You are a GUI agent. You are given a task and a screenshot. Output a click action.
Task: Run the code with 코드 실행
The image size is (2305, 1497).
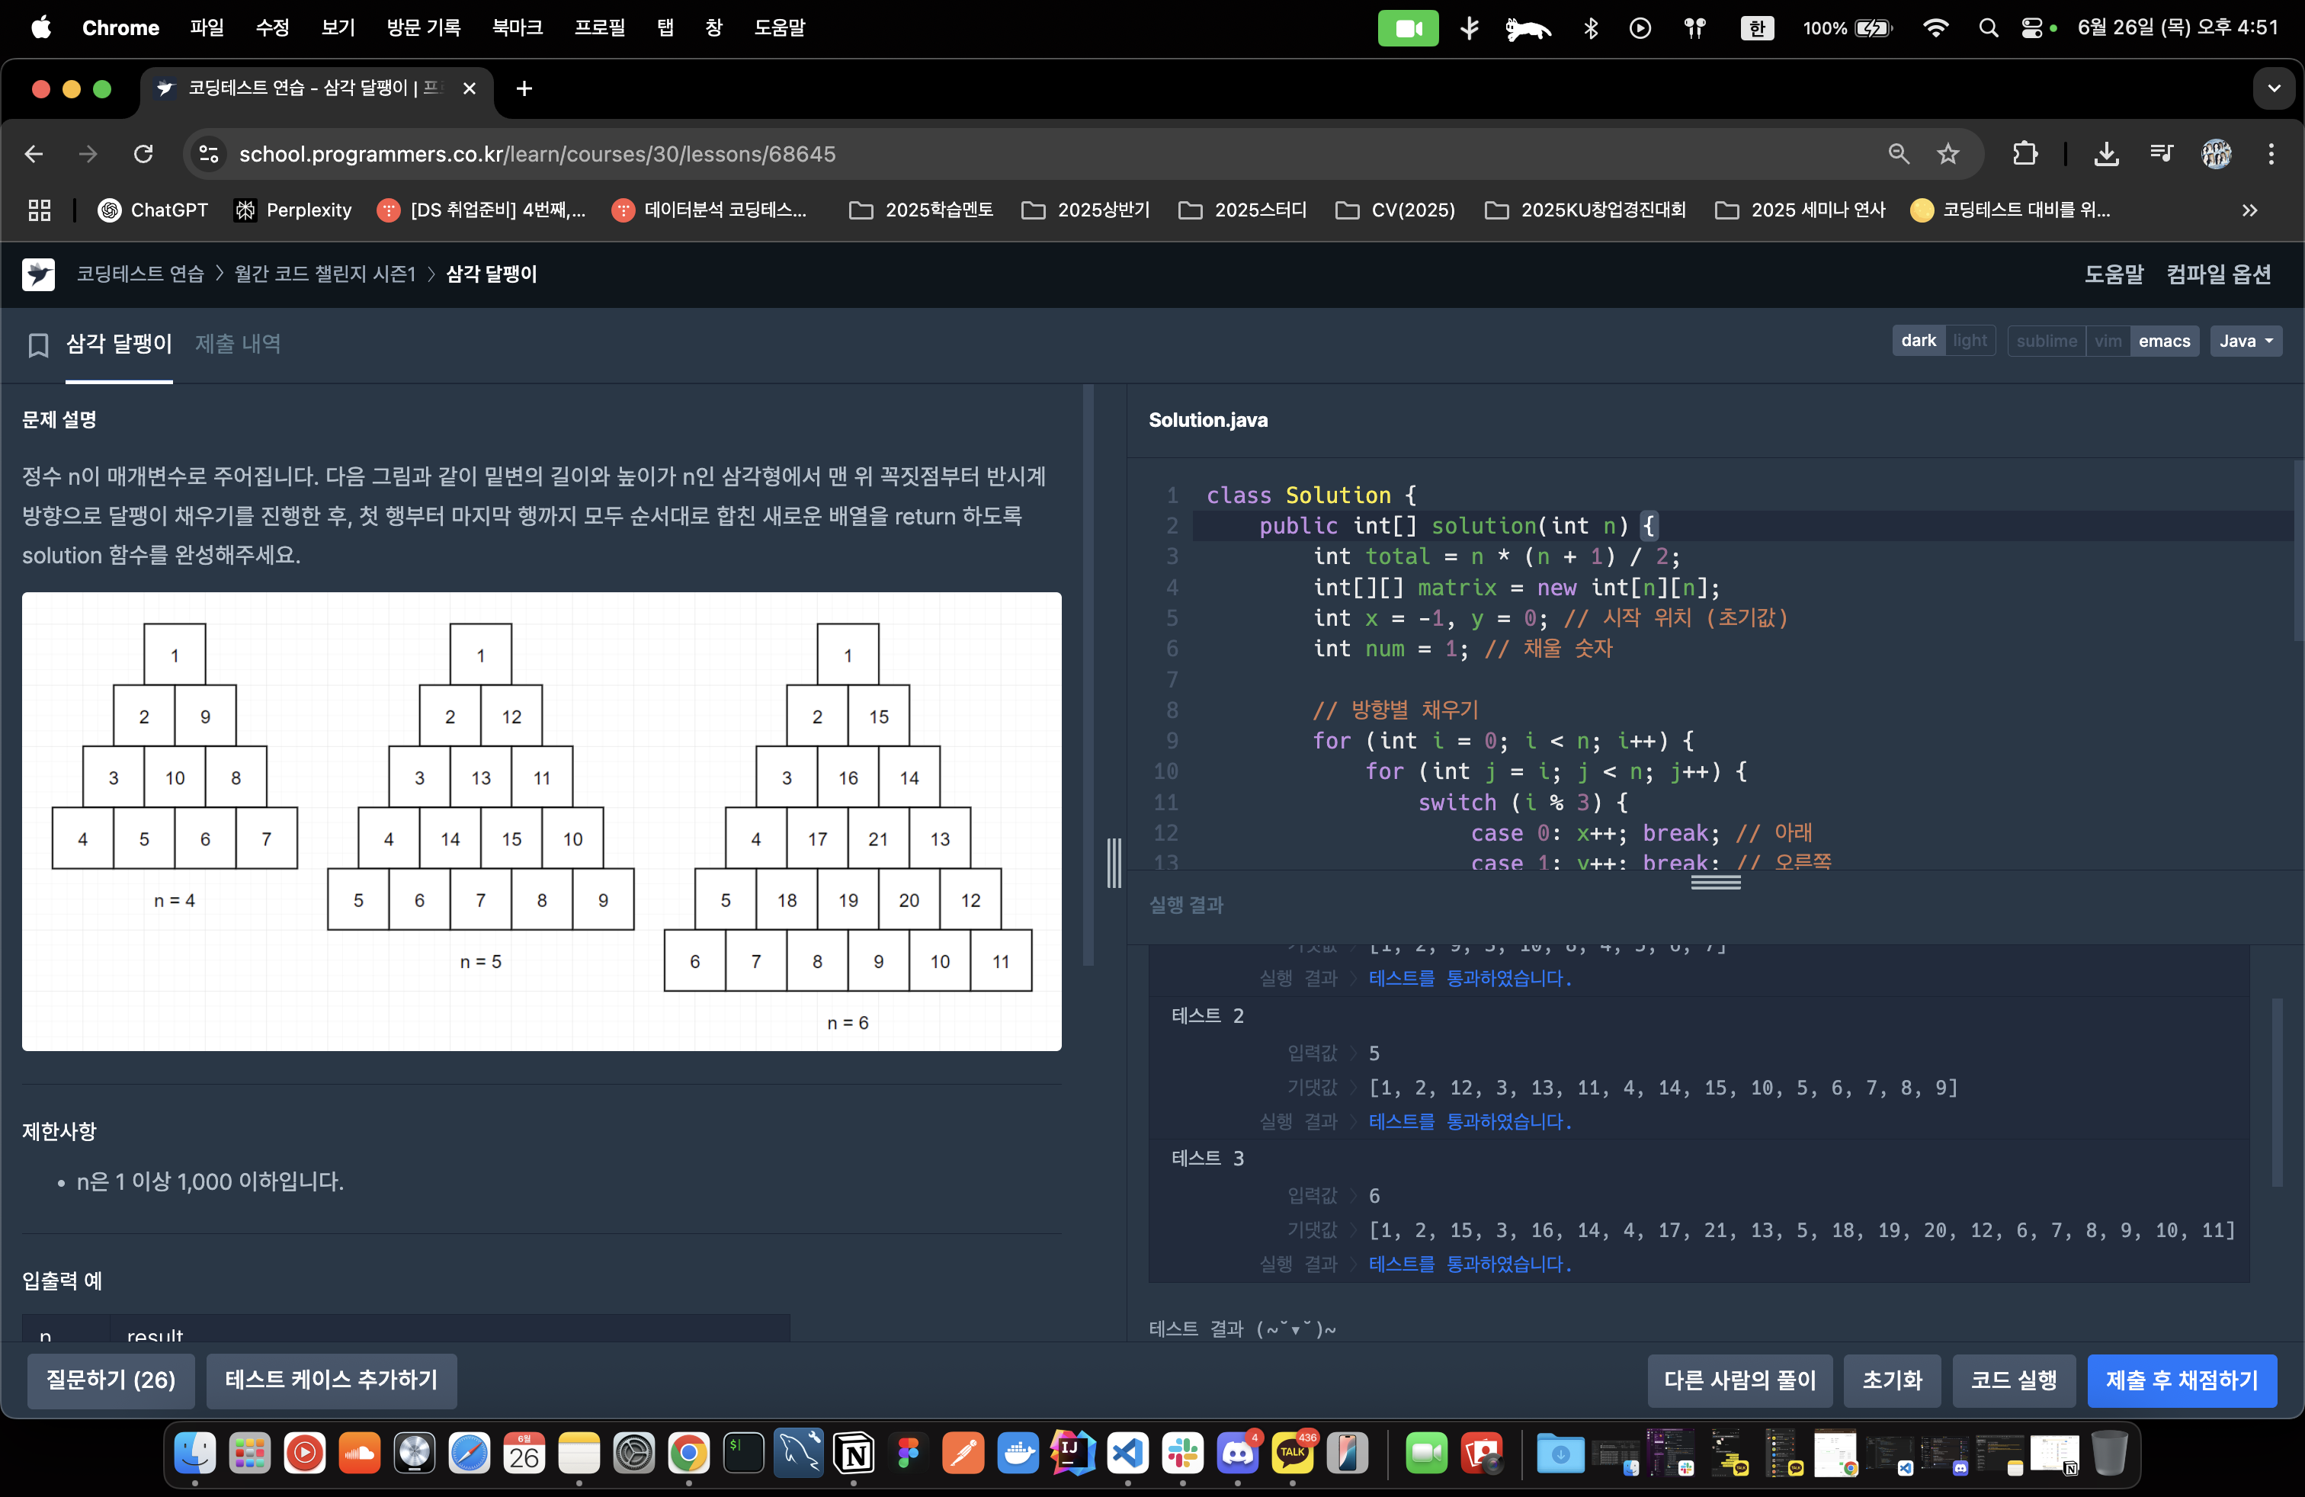(x=2014, y=1380)
